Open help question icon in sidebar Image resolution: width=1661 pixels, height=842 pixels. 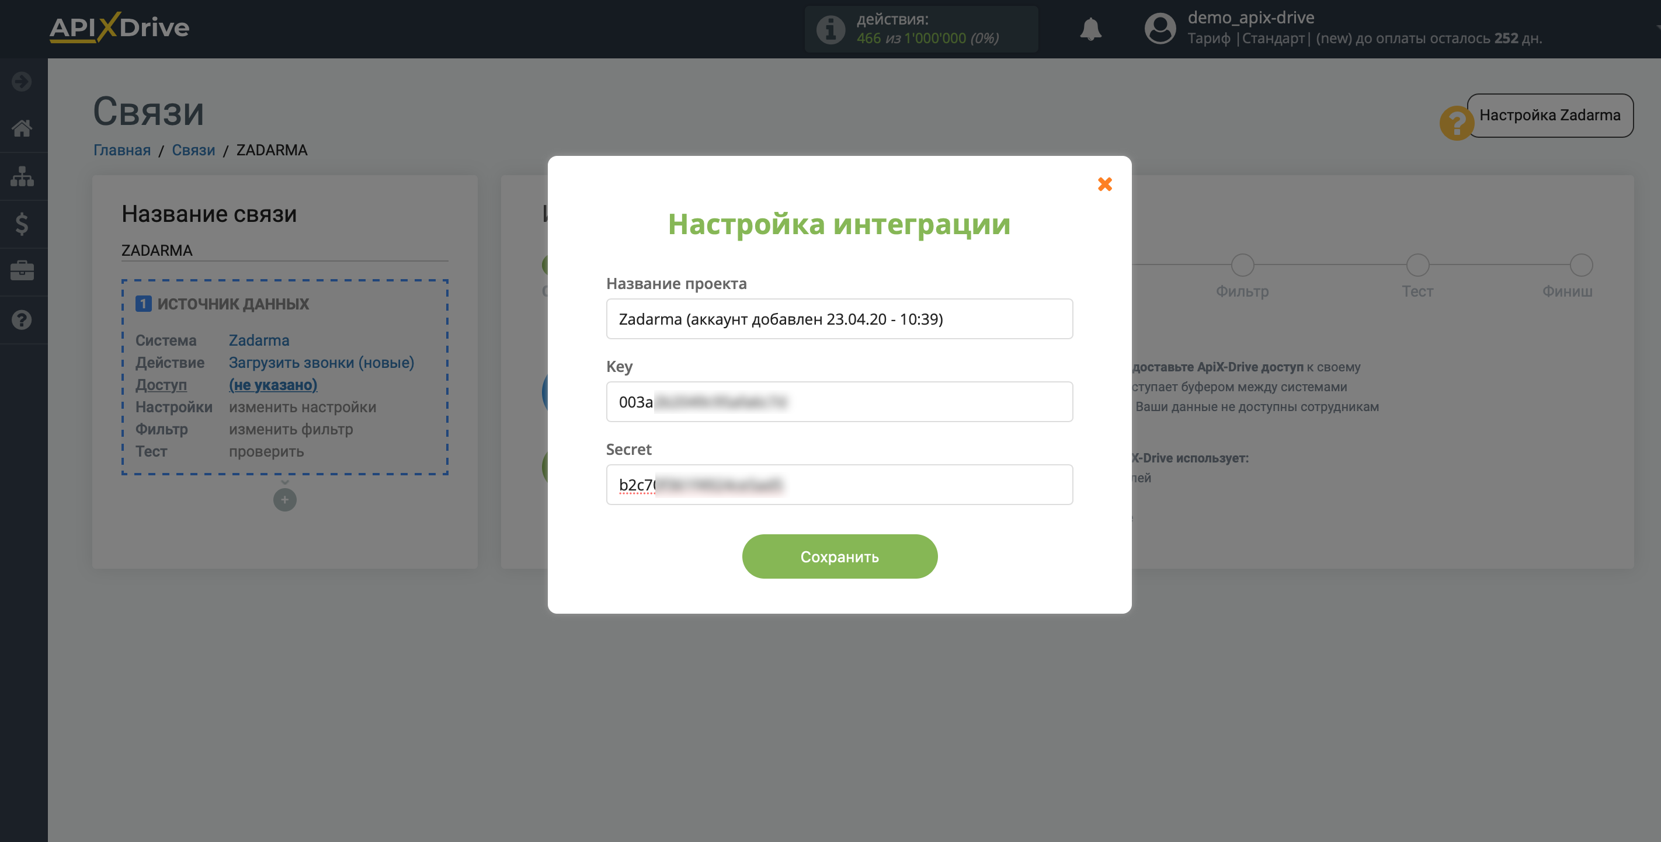click(22, 320)
